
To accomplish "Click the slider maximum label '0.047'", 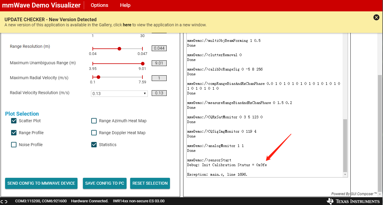I will [x=142, y=54].
